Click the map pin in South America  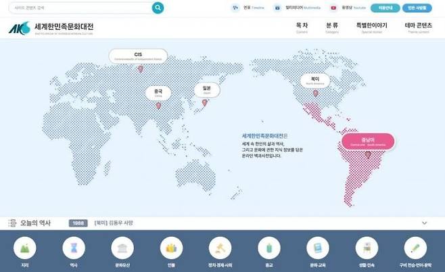(368, 155)
